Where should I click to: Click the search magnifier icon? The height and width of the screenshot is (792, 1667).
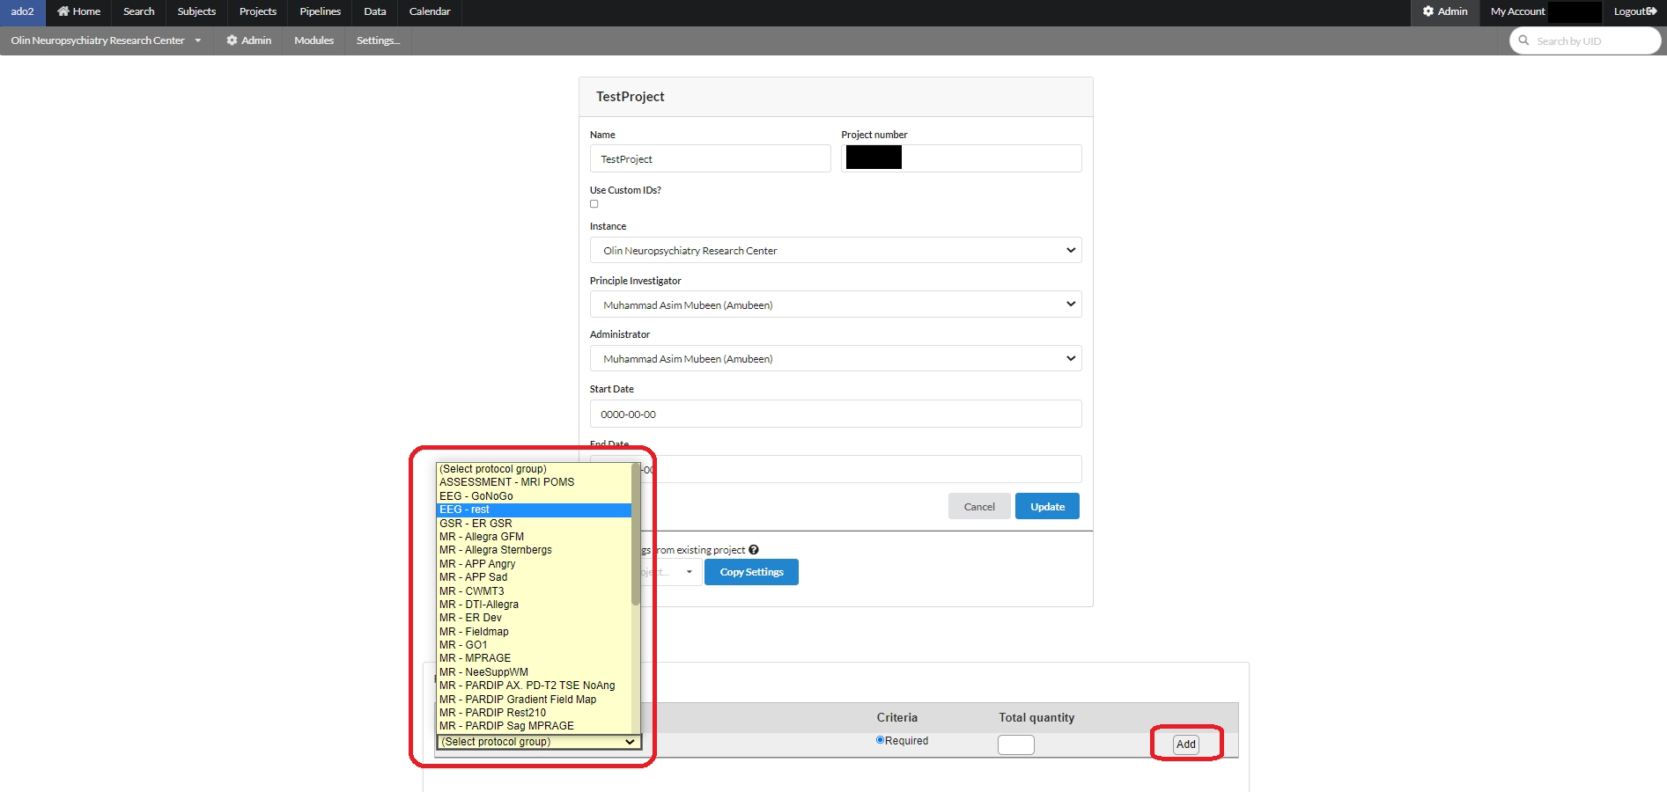click(1523, 40)
